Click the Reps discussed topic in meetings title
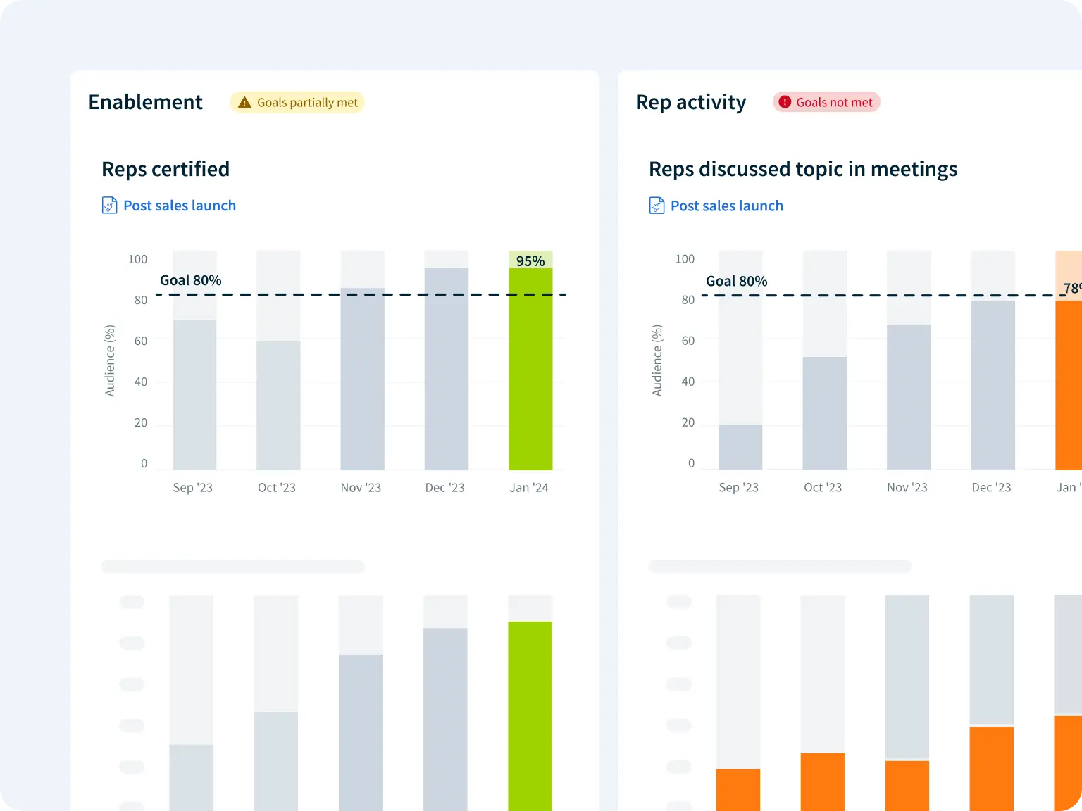 803,169
